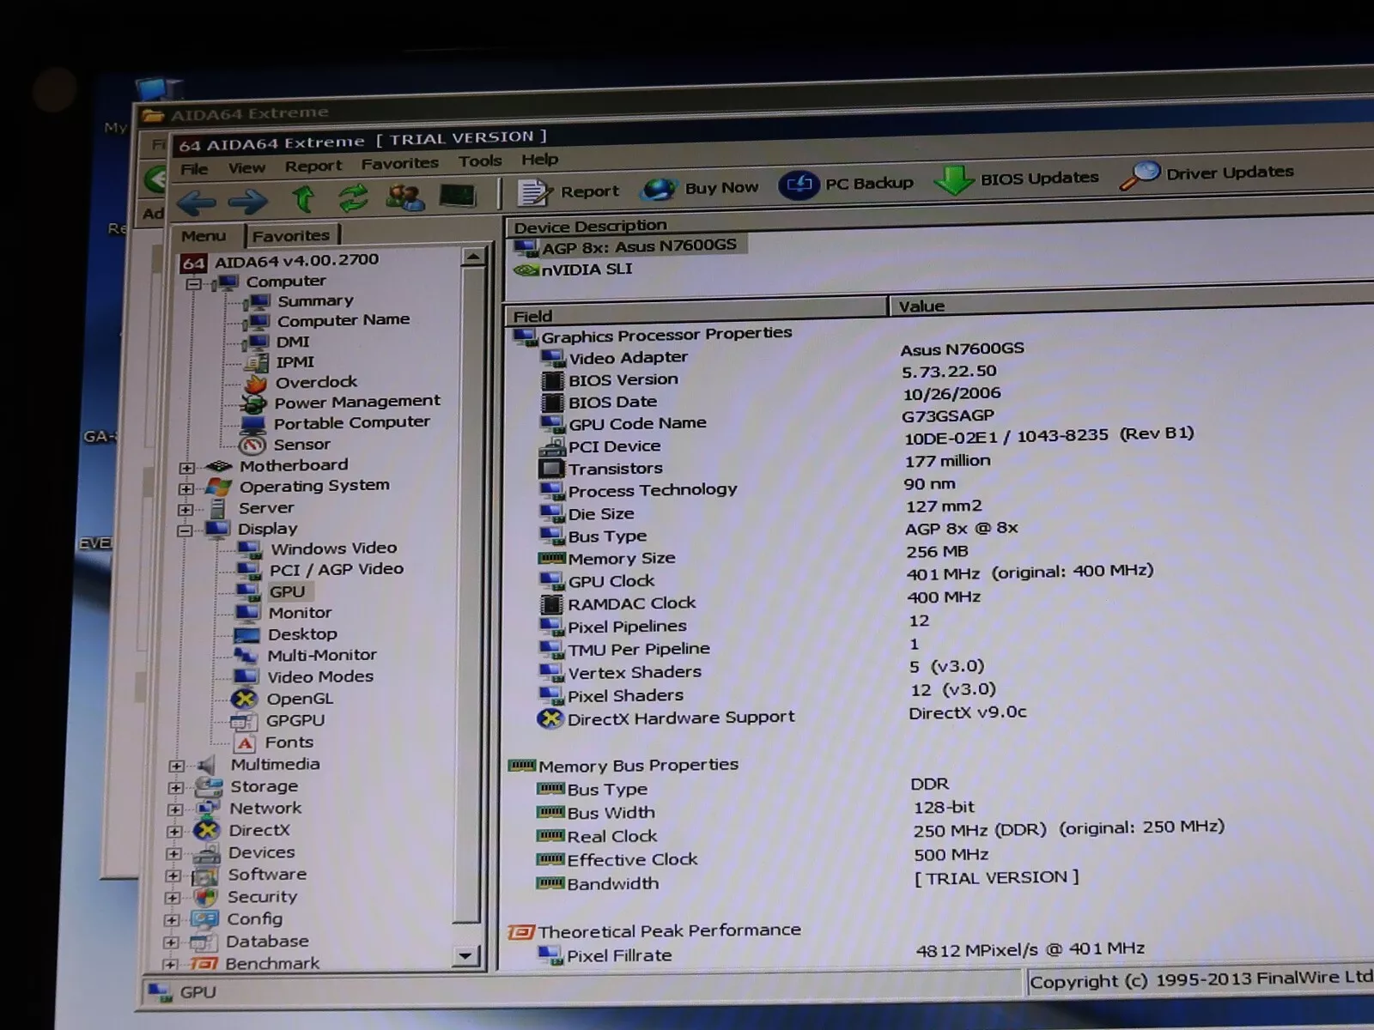Viewport: 1374px width, 1030px height.
Task: Click the Theoretical Peak Performance header icon
Action: pos(521,932)
